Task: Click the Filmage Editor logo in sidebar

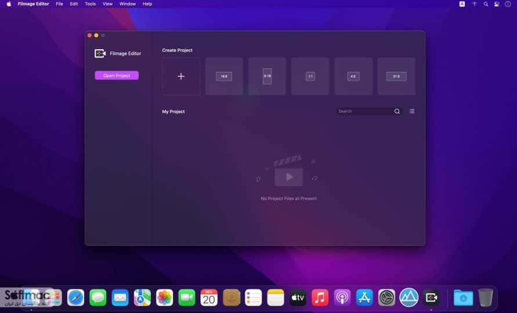Action: 100,53
